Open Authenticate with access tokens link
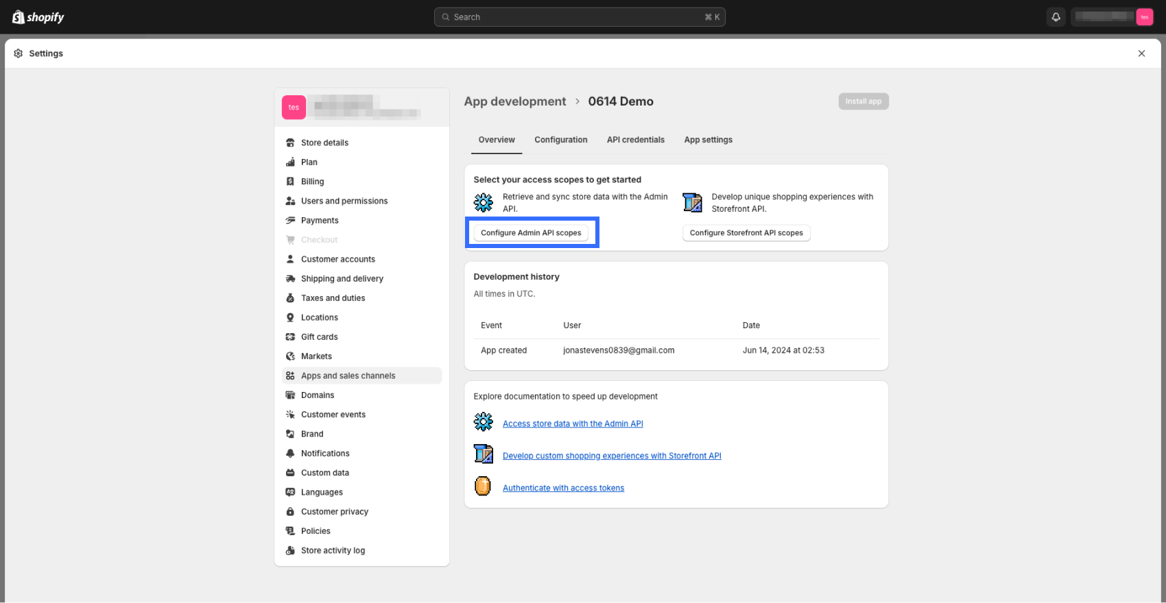 [x=563, y=488]
